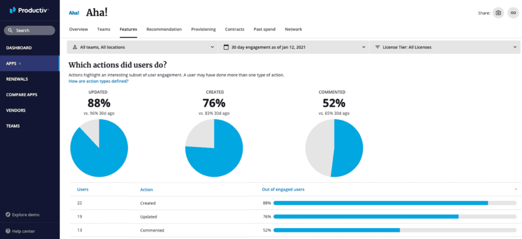
Task: Click the text vs. 96% 30d ago
Action: (99, 113)
